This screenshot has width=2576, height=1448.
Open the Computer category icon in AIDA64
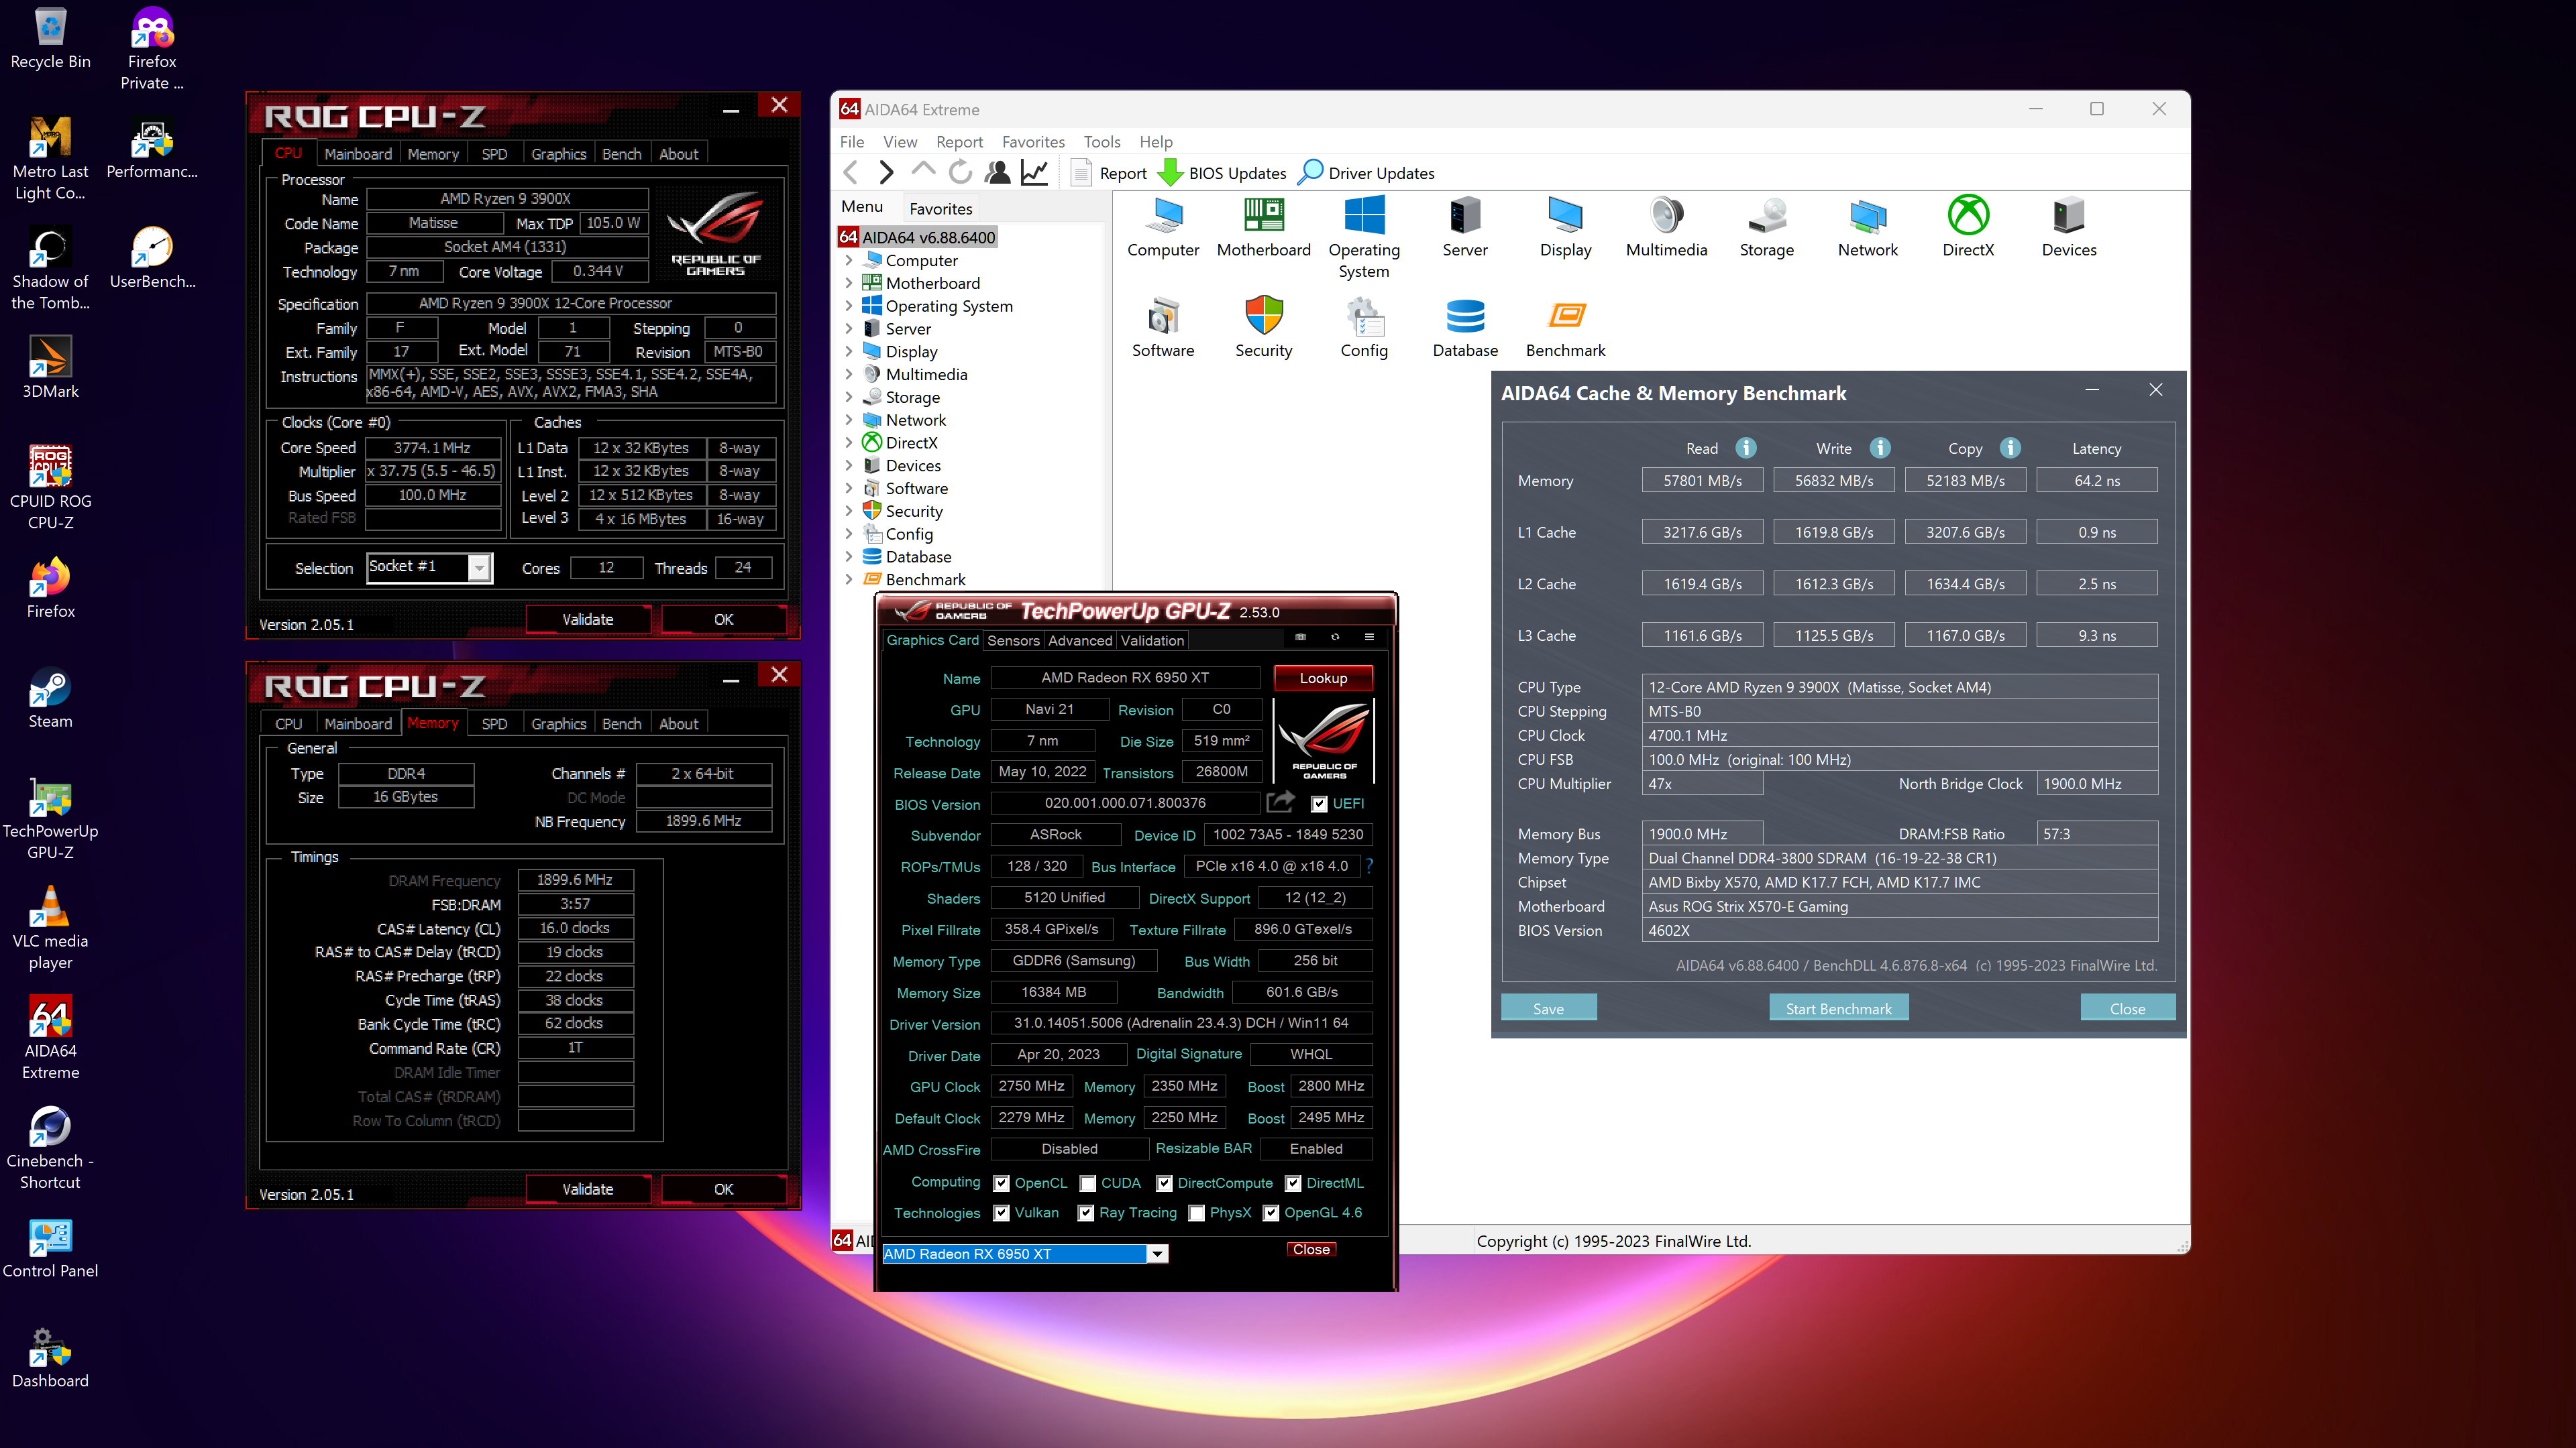click(x=1163, y=227)
